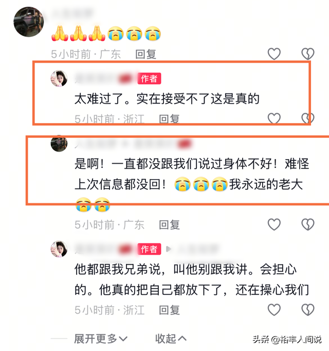Like the author's reply about 还在操心我们
Screen dimensions: 329x351
pos(274,310)
